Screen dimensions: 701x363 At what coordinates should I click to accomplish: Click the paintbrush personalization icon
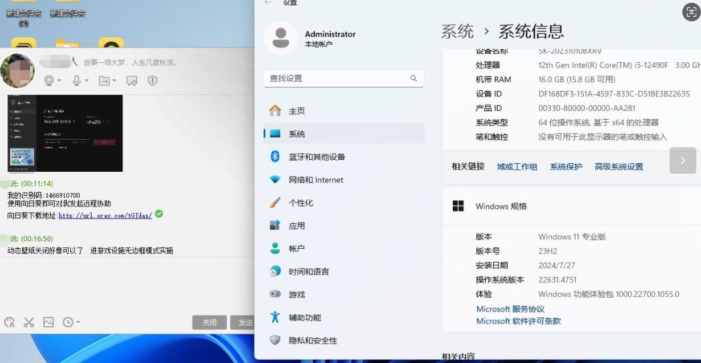click(x=275, y=203)
